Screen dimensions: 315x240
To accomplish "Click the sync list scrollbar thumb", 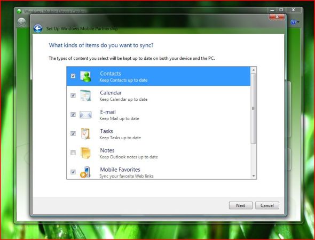I will click(254, 109).
